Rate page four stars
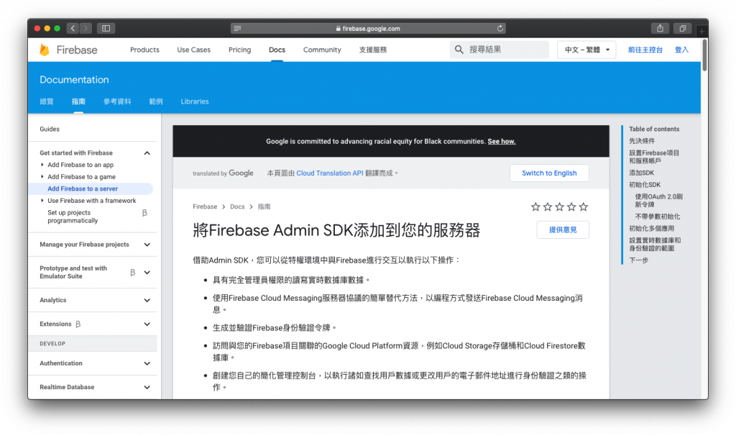Image resolution: width=736 pixels, height=436 pixels. (571, 206)
